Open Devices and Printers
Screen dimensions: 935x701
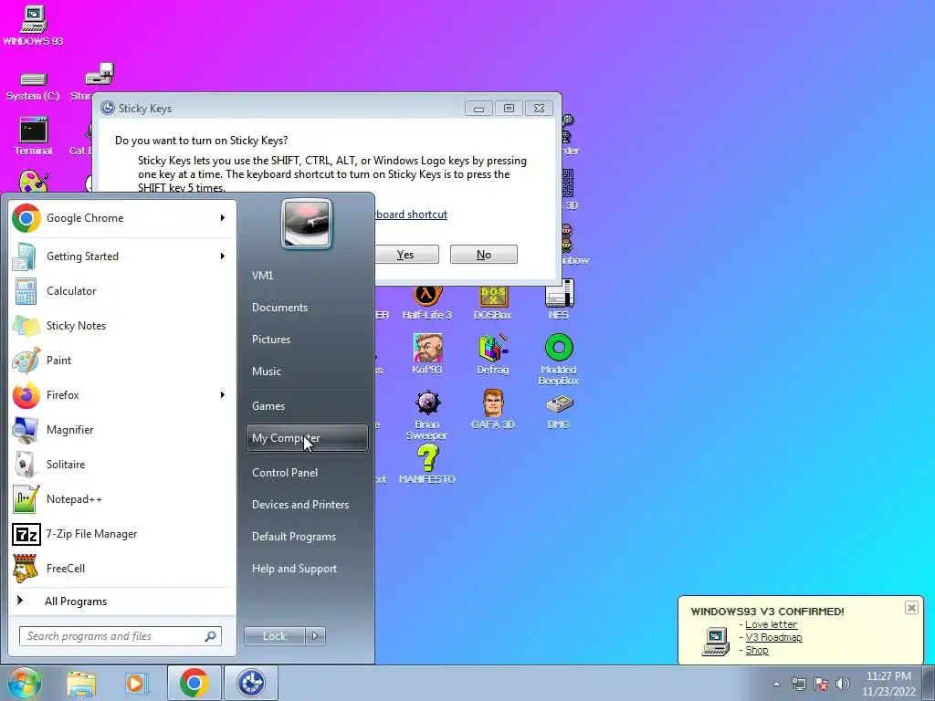tap(307, 505)
